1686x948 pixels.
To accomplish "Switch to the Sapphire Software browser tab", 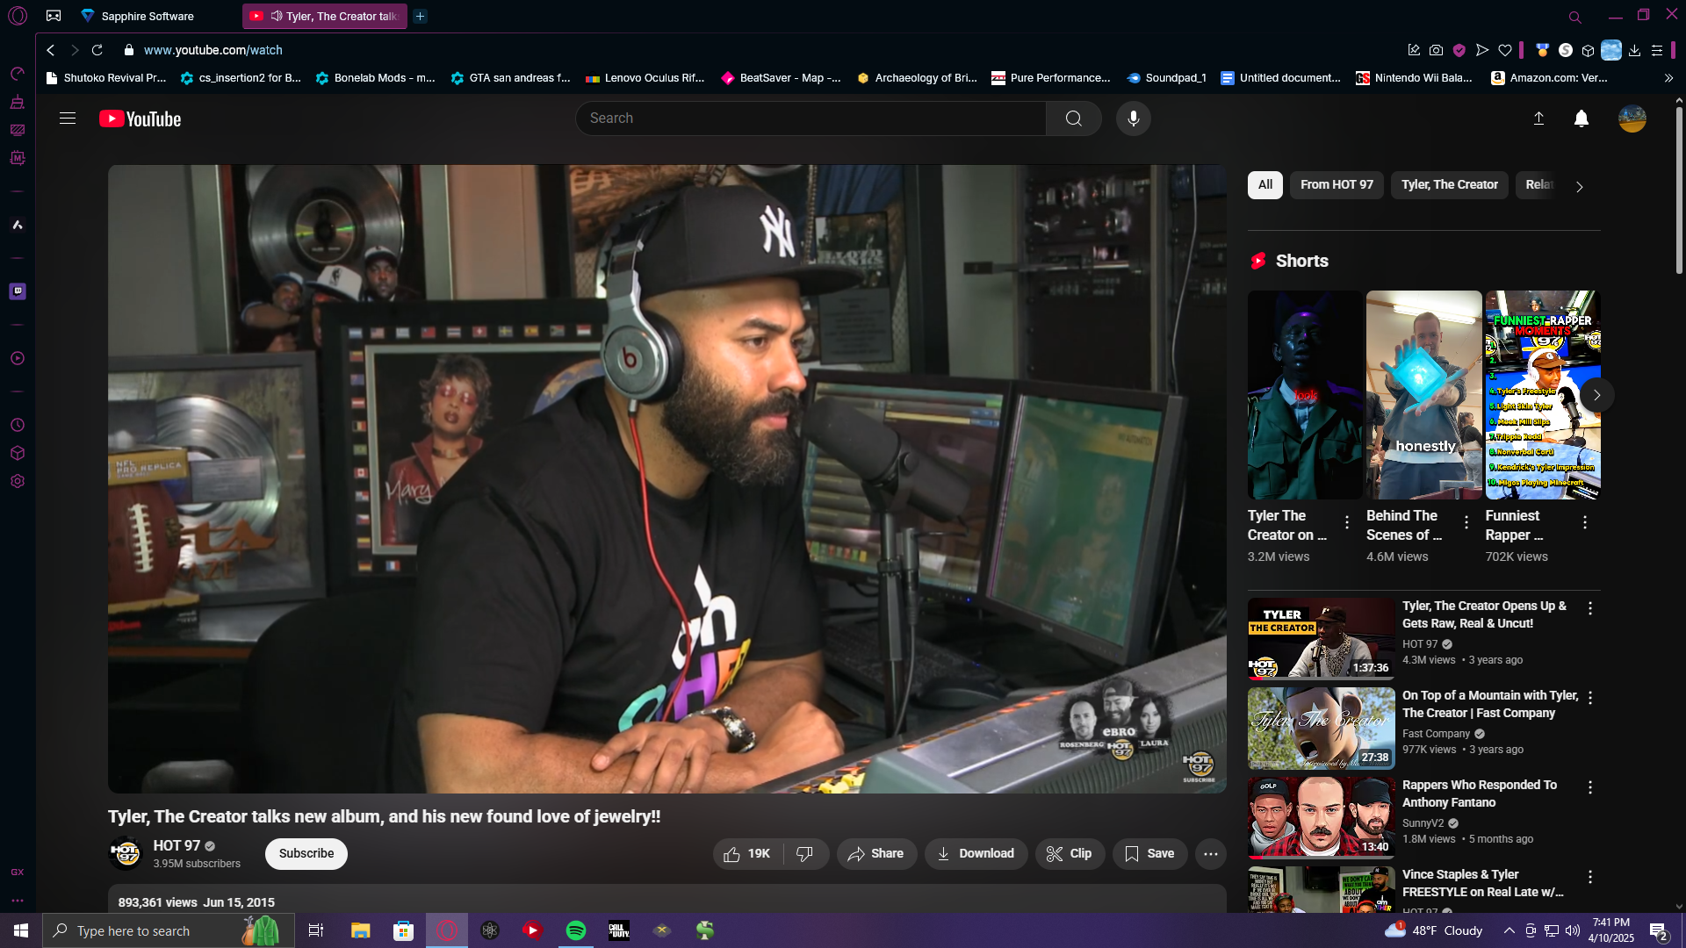I will [x=147, y=16].
